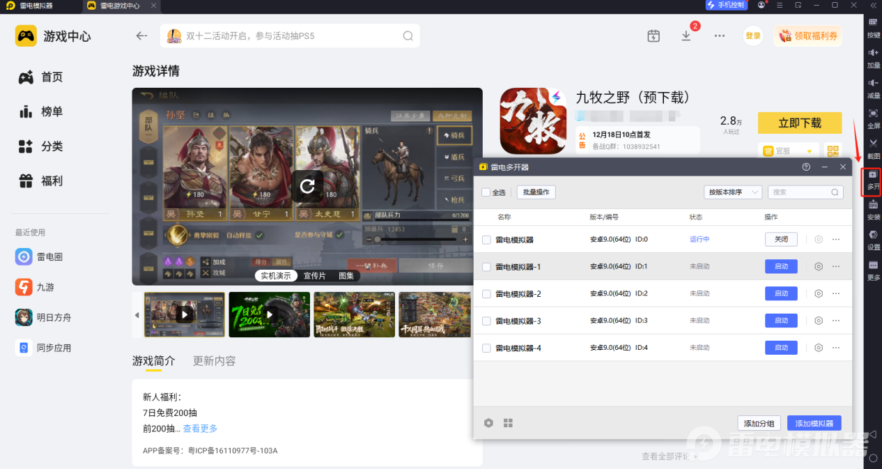Check the box for 雷电模拟器-2
Image resolution: width=882 pixels, height=469 pixels.
pos(486,293)
